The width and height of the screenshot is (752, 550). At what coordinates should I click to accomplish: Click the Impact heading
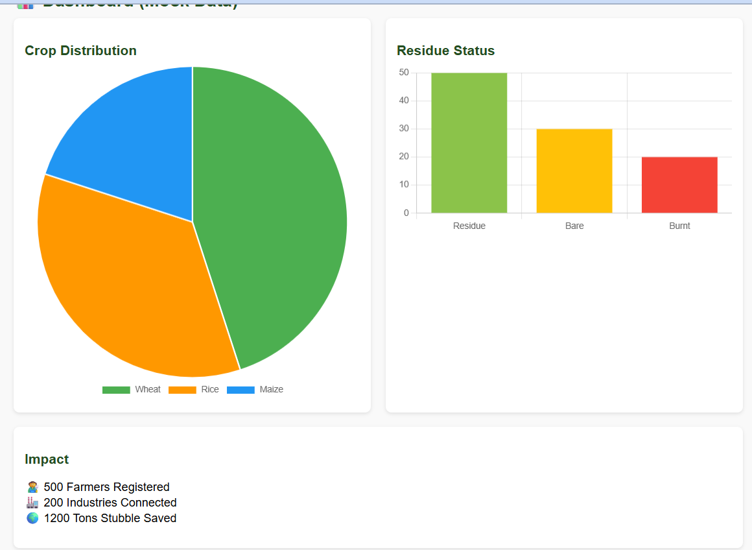click(x=47, y=459)
